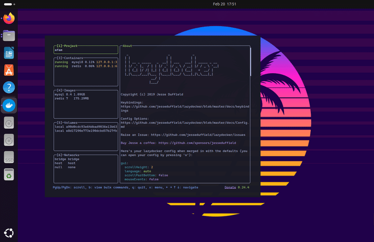Open Ubuntu App Center from the dock
Viewport: 374px width, 242px height.
pos(9,70)
